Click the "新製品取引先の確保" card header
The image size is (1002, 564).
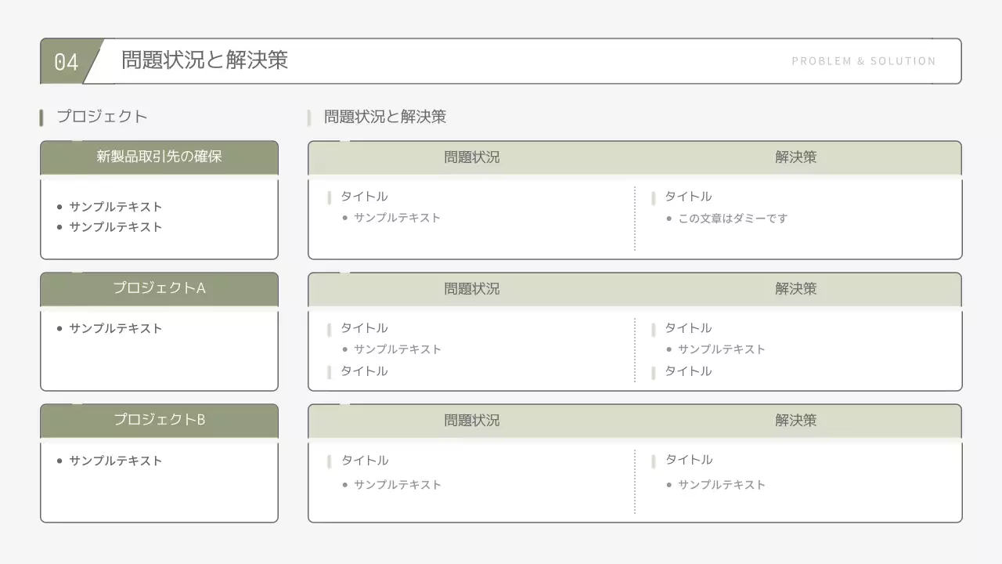point(159,157)
